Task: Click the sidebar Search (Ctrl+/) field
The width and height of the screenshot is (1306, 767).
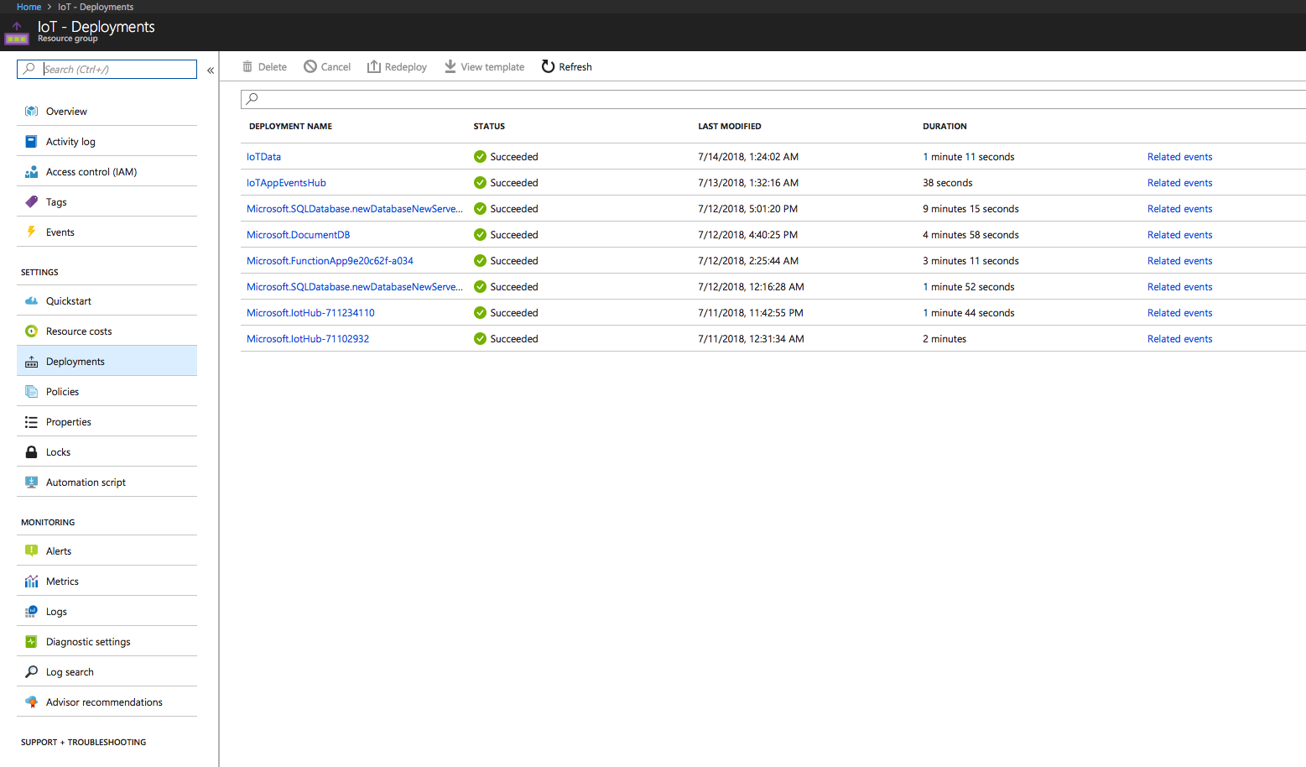Action: 107,69
